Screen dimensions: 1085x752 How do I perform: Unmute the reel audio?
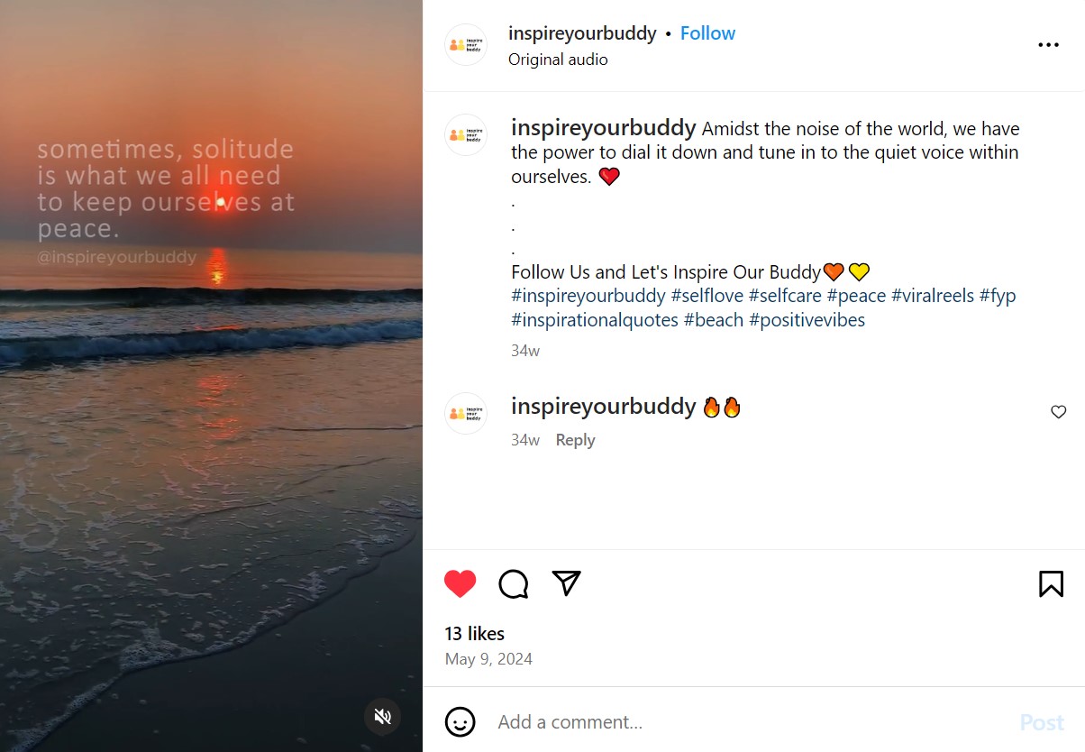(x=382, y=717)
